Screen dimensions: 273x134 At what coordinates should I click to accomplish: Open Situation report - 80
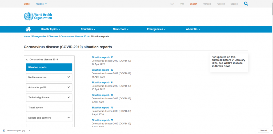point(103,95)
